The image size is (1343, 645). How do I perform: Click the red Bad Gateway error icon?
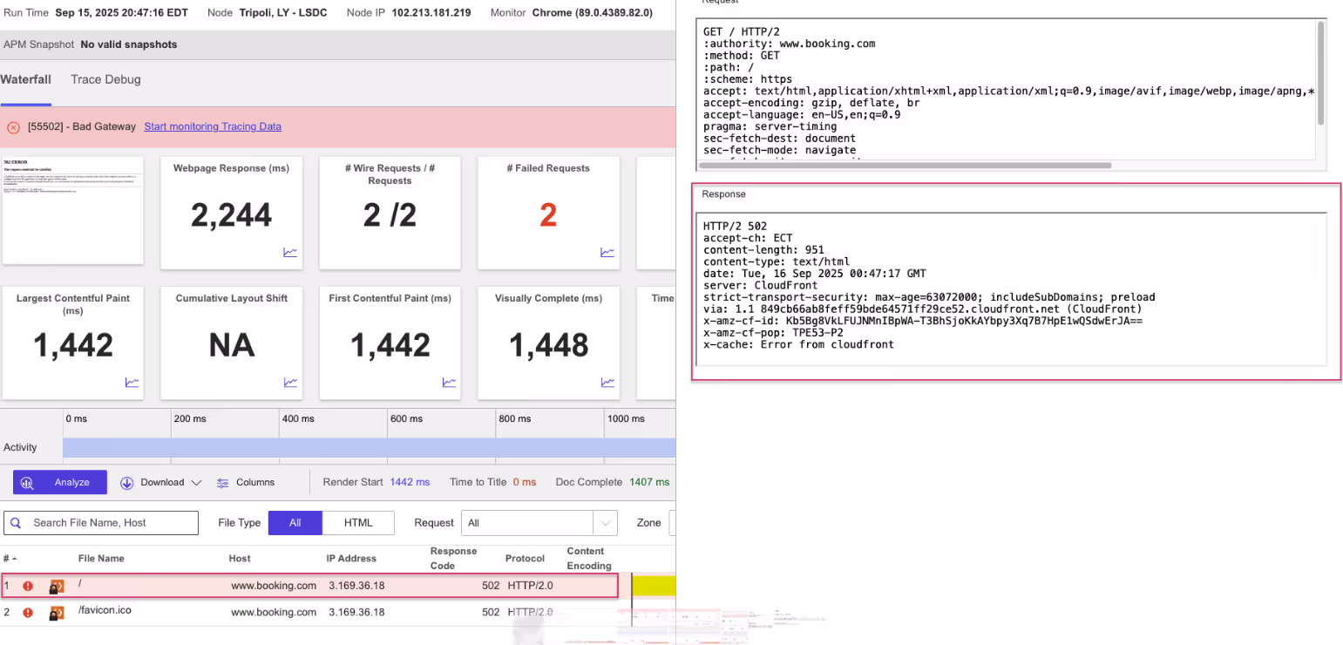[13, 127]
